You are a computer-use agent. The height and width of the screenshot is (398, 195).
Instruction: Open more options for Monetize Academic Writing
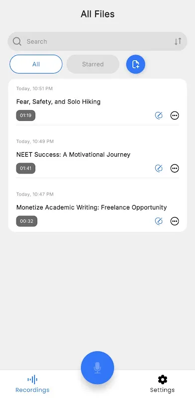tap(175, 221)
